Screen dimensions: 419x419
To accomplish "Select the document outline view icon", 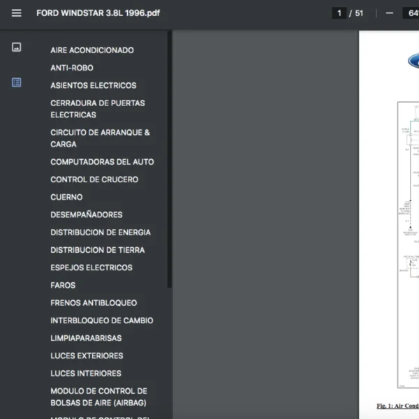I will point(17,82).
